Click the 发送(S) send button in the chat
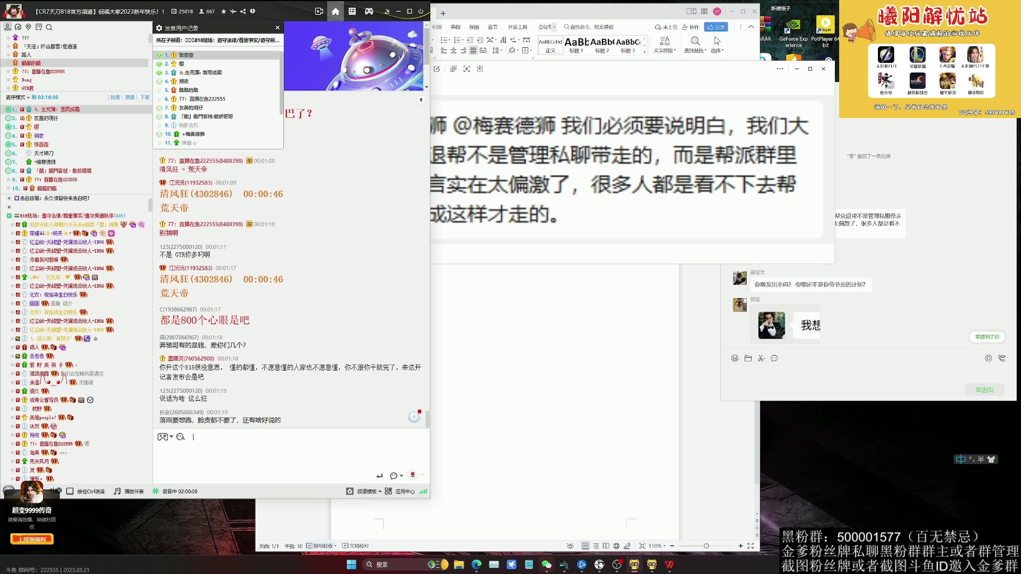Screen dimensions: 1021x574 pyautogui.click(x=983, y=389)
